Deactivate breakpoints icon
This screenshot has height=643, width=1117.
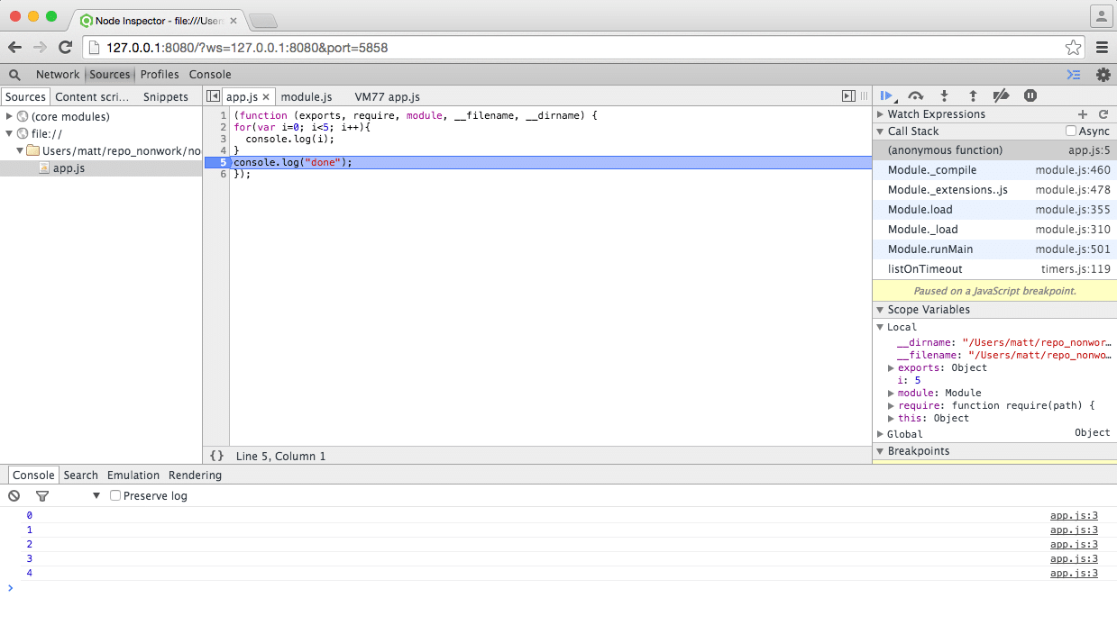point(1001,95)
